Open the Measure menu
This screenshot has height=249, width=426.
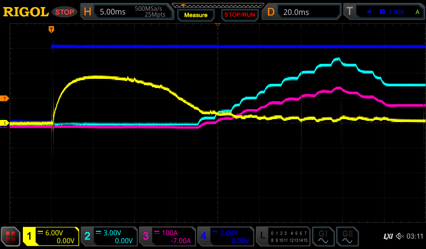coord(196,15)
